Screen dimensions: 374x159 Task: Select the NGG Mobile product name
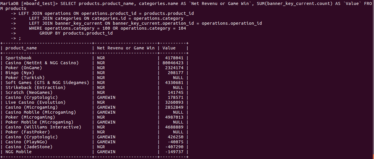(x=19, y=152)
